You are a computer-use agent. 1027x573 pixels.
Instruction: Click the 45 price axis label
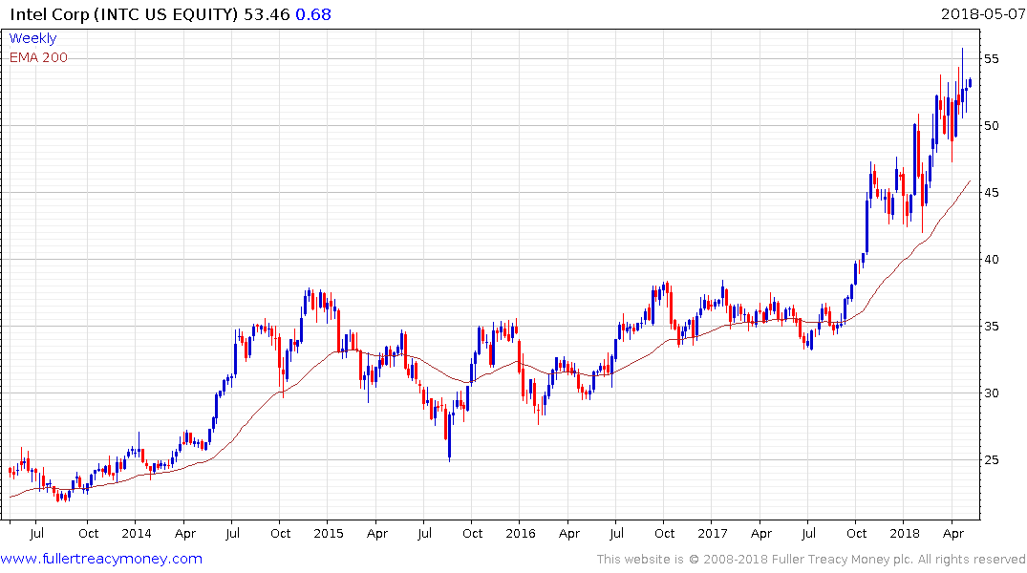tap(991, 193)
